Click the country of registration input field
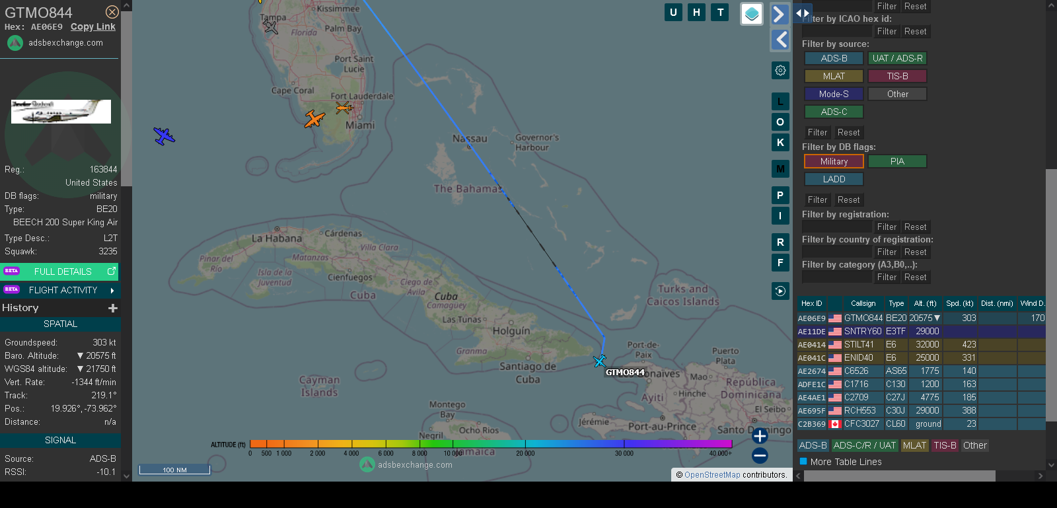 pyautogui.click(x=837, y=252)
